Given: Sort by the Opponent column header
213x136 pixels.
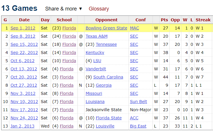Looking at the screenshot, I should point(106,20).
